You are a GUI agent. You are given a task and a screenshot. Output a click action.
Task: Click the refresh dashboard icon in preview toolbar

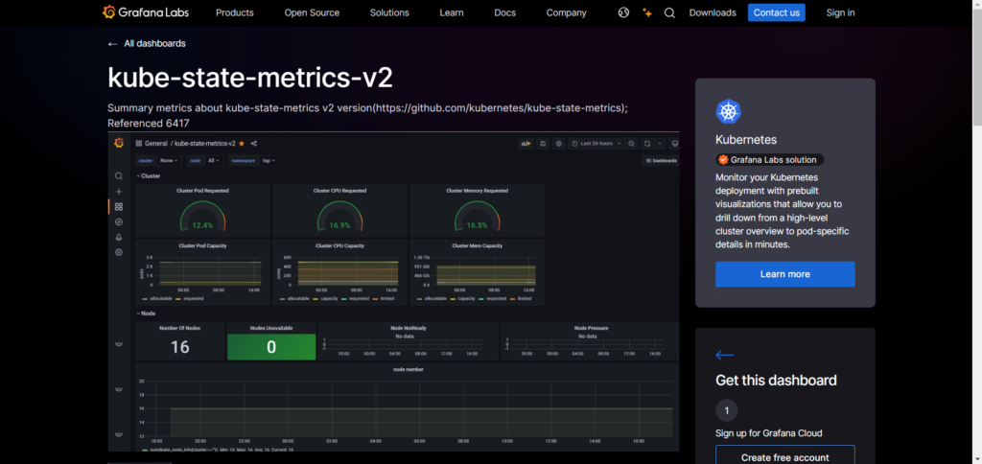pos(647,144)
